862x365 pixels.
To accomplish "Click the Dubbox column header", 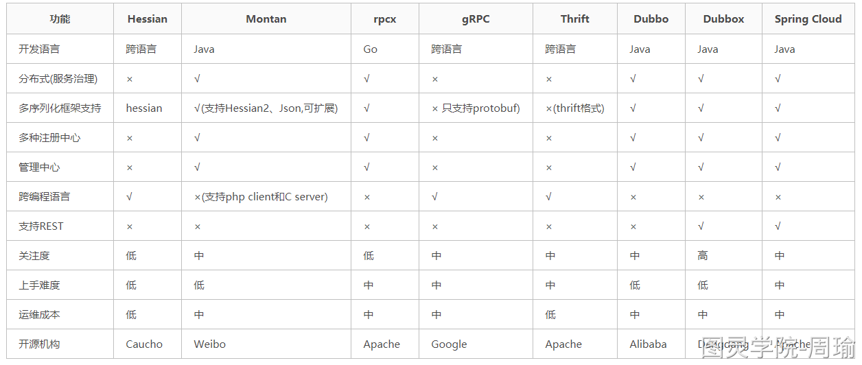I will coord(723,19).
